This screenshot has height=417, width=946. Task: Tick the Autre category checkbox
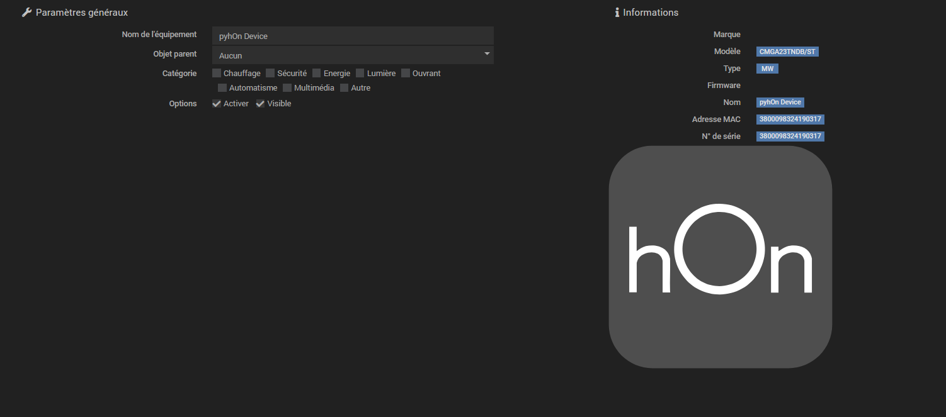(345, 87)
